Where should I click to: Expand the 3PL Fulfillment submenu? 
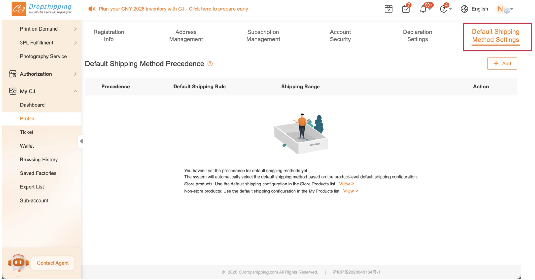[x=75, y=43]
